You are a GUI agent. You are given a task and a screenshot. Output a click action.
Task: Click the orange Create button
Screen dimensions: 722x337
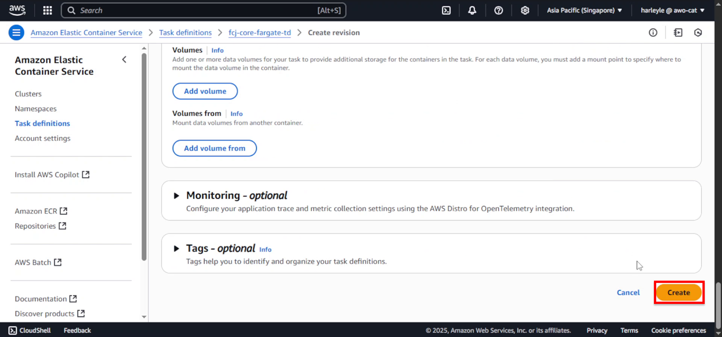point(679,293)
